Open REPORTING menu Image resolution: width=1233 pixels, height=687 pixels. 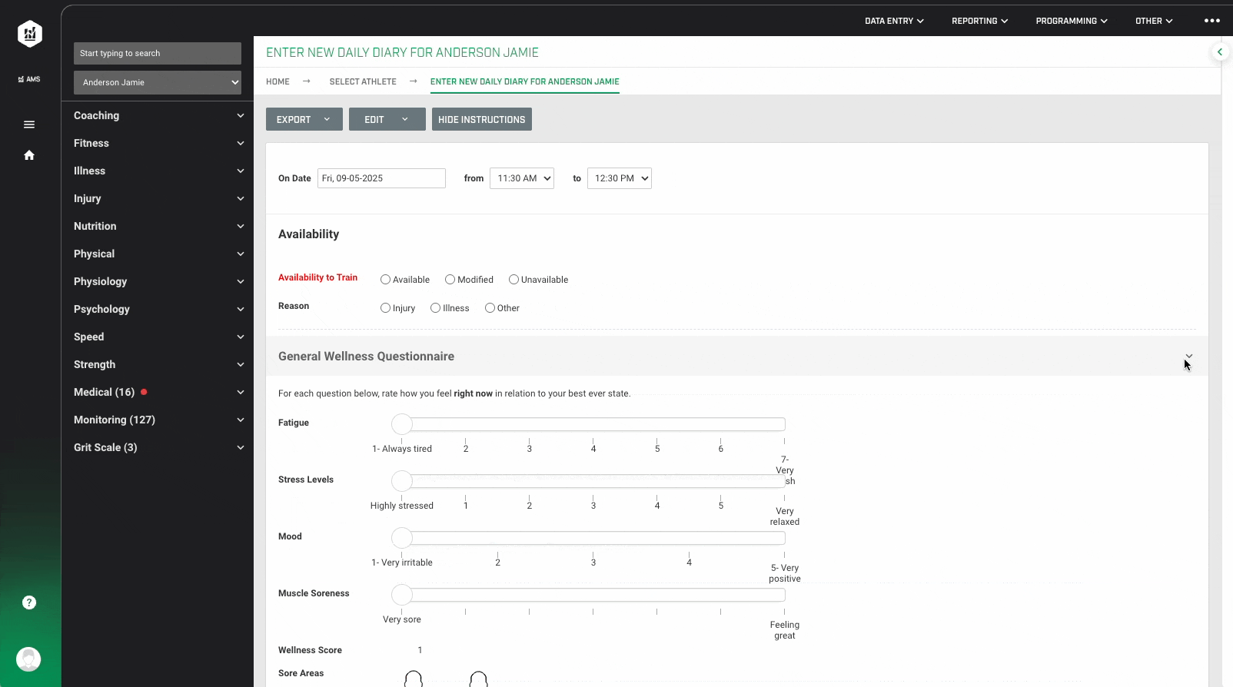[979, 21]
